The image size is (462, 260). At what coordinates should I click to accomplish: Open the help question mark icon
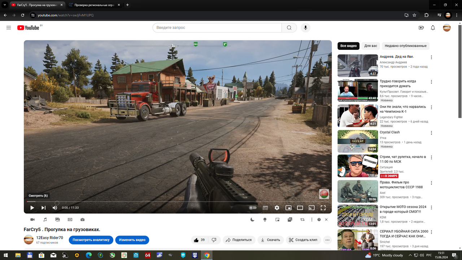pos(319,220)
